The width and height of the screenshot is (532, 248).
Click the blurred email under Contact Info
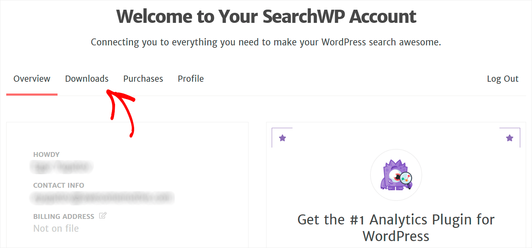pos(102,198)
